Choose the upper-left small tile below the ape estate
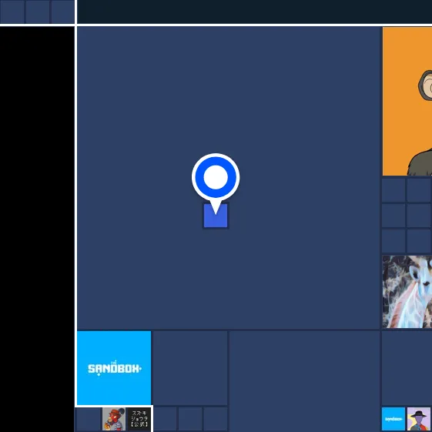The width and height of the screenshot is (432, 432). pos(393,190)
